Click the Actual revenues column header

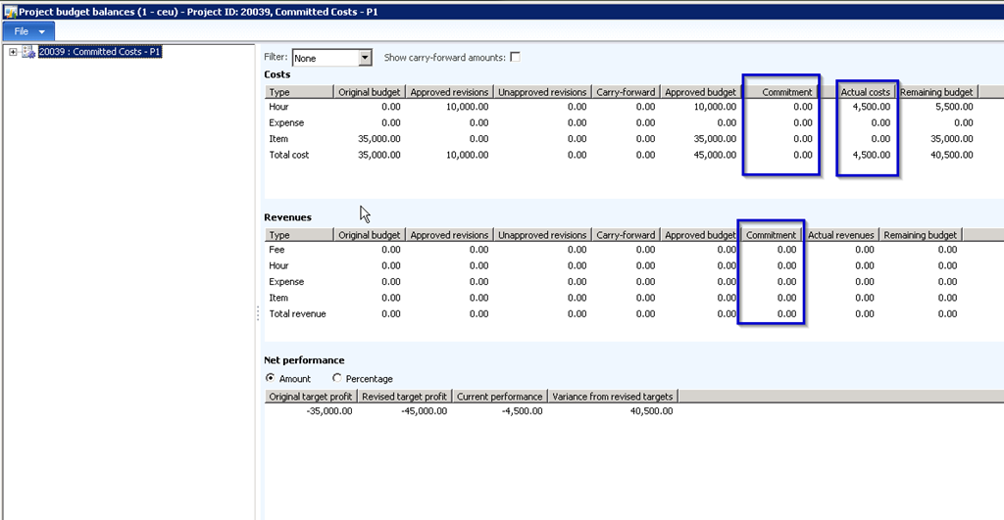point(840,235)
